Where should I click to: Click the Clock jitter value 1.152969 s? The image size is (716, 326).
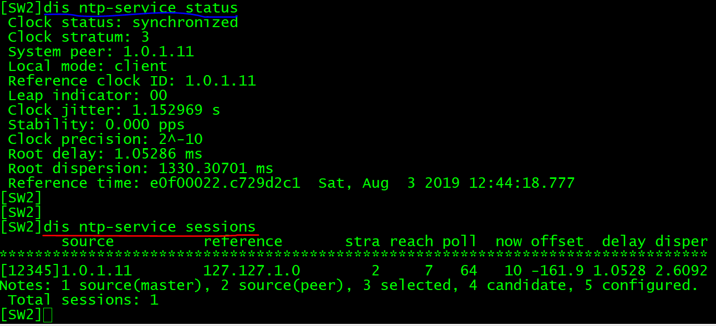pos(176,111)
